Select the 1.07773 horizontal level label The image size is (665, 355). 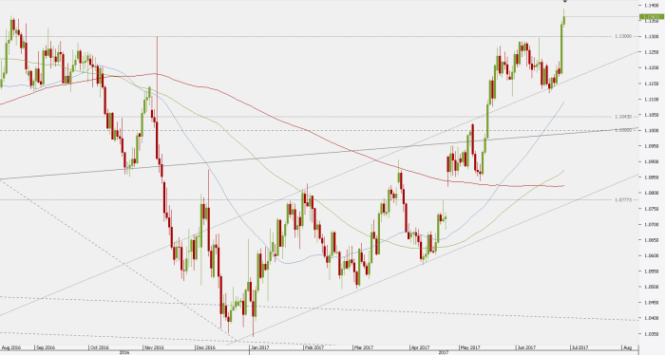coord(623,199)
